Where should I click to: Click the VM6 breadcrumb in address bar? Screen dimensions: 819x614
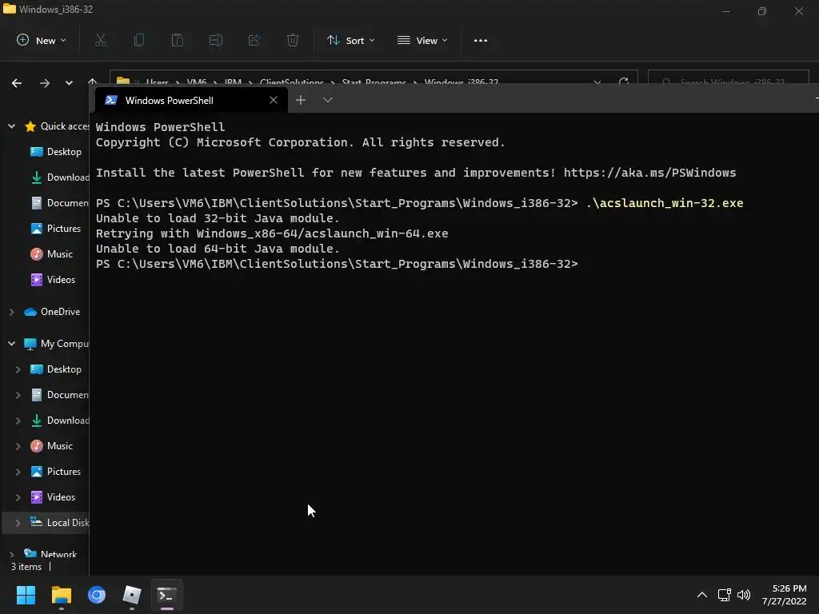197,82
